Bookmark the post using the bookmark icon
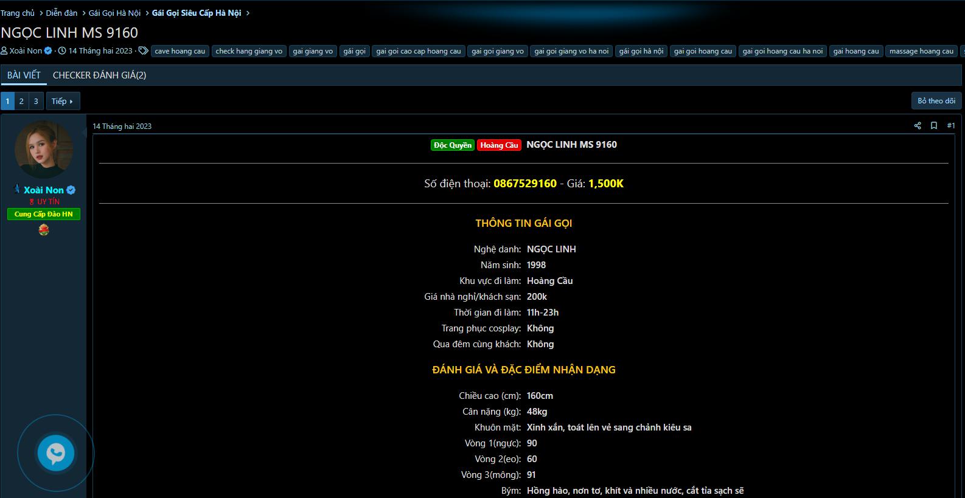This screenshot has width=965, height=498. pyautogui.click(x=934, y=126)
